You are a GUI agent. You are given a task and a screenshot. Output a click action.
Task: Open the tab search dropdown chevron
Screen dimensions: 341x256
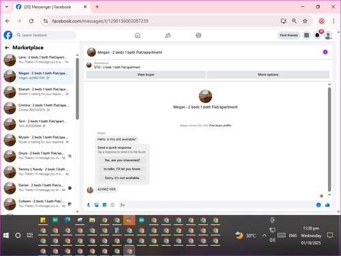[7, 7]
